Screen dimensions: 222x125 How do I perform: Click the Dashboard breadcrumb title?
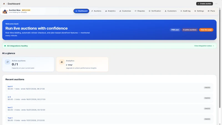tap(14, 4)
